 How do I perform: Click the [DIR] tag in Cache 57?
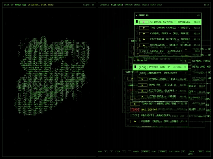[x=142, y=73]
